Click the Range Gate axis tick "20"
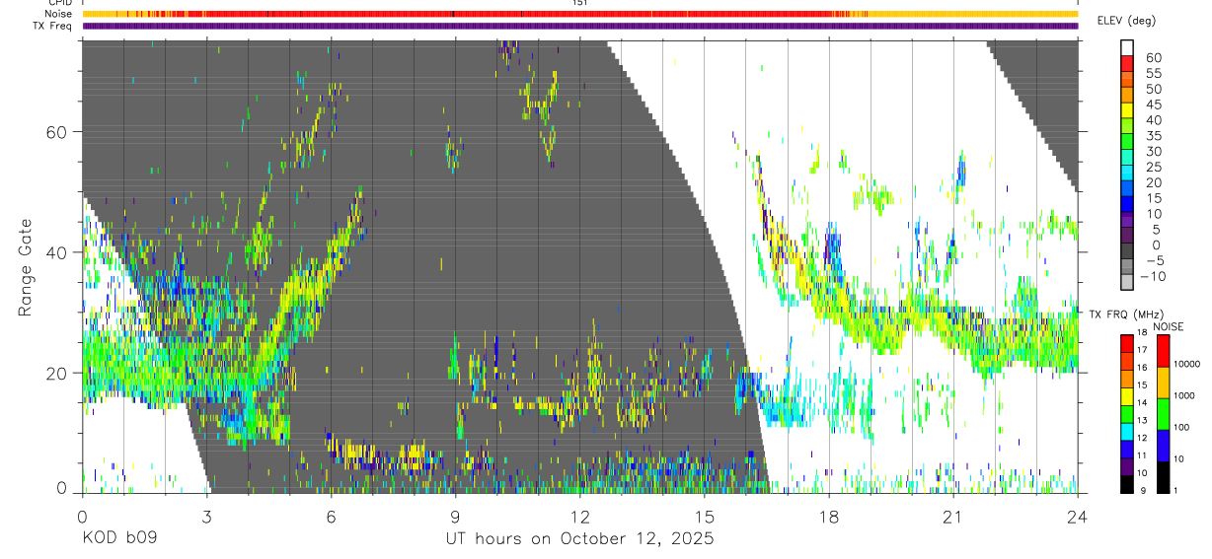1212x559 pixels. pos(56,373)
